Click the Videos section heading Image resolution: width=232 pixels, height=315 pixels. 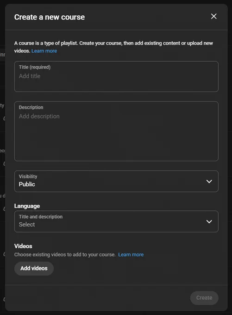tap(23, 246)
